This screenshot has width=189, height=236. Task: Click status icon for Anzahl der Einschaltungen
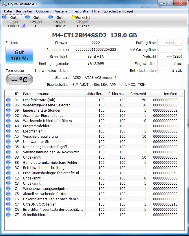(8, 115)
